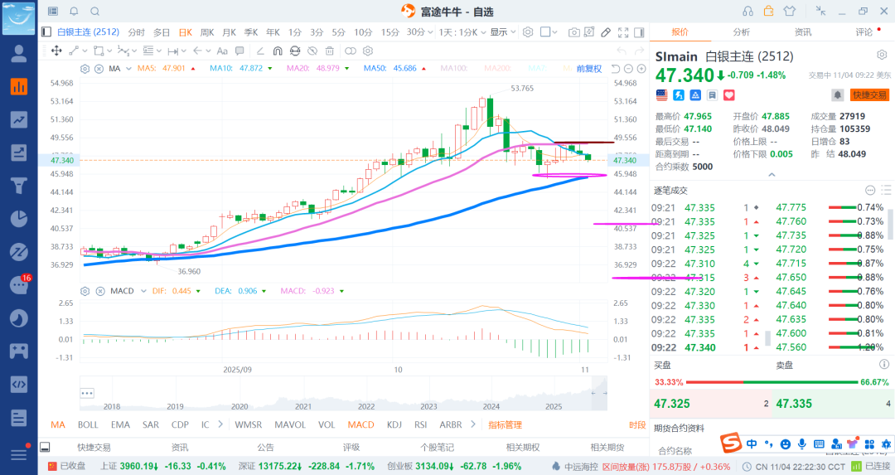This screenshot has height=475, width=895.
Task: Switch to the 分析 tab
Action: pos(741,32)
